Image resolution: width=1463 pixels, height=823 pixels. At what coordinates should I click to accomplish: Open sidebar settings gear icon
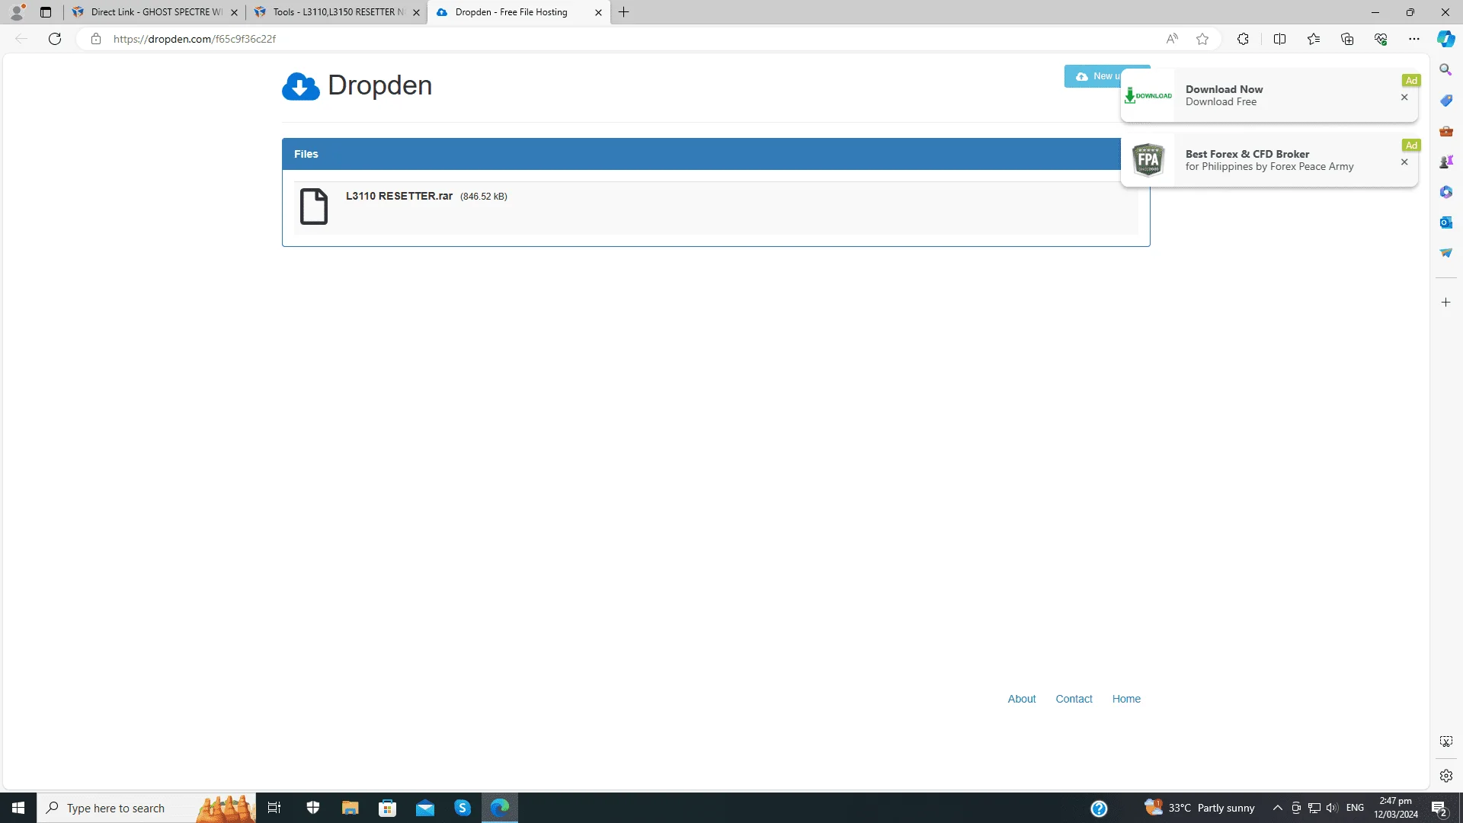[x=1445, y=776]
